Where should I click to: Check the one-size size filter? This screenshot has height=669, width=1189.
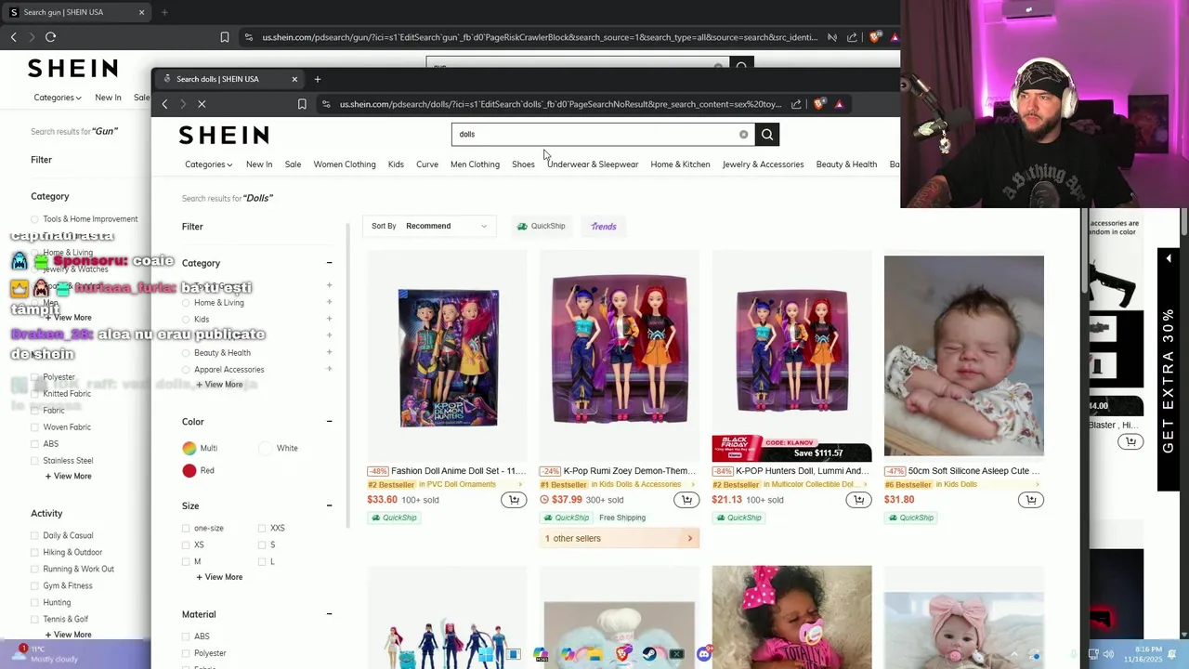coord(186,528)
